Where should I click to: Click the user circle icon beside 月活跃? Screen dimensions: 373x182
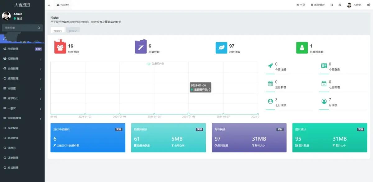(x=324, y=101)
